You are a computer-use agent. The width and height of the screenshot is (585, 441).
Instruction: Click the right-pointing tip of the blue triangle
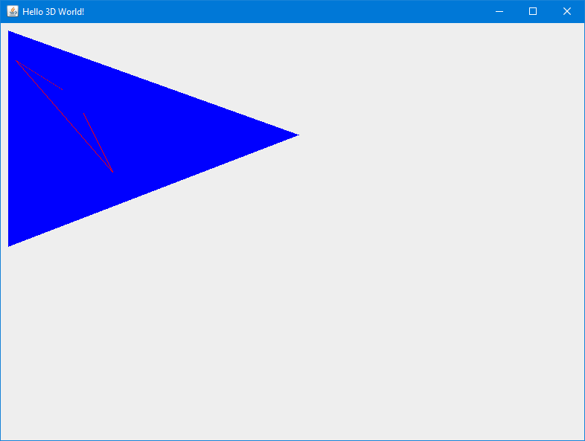[298, 135]
